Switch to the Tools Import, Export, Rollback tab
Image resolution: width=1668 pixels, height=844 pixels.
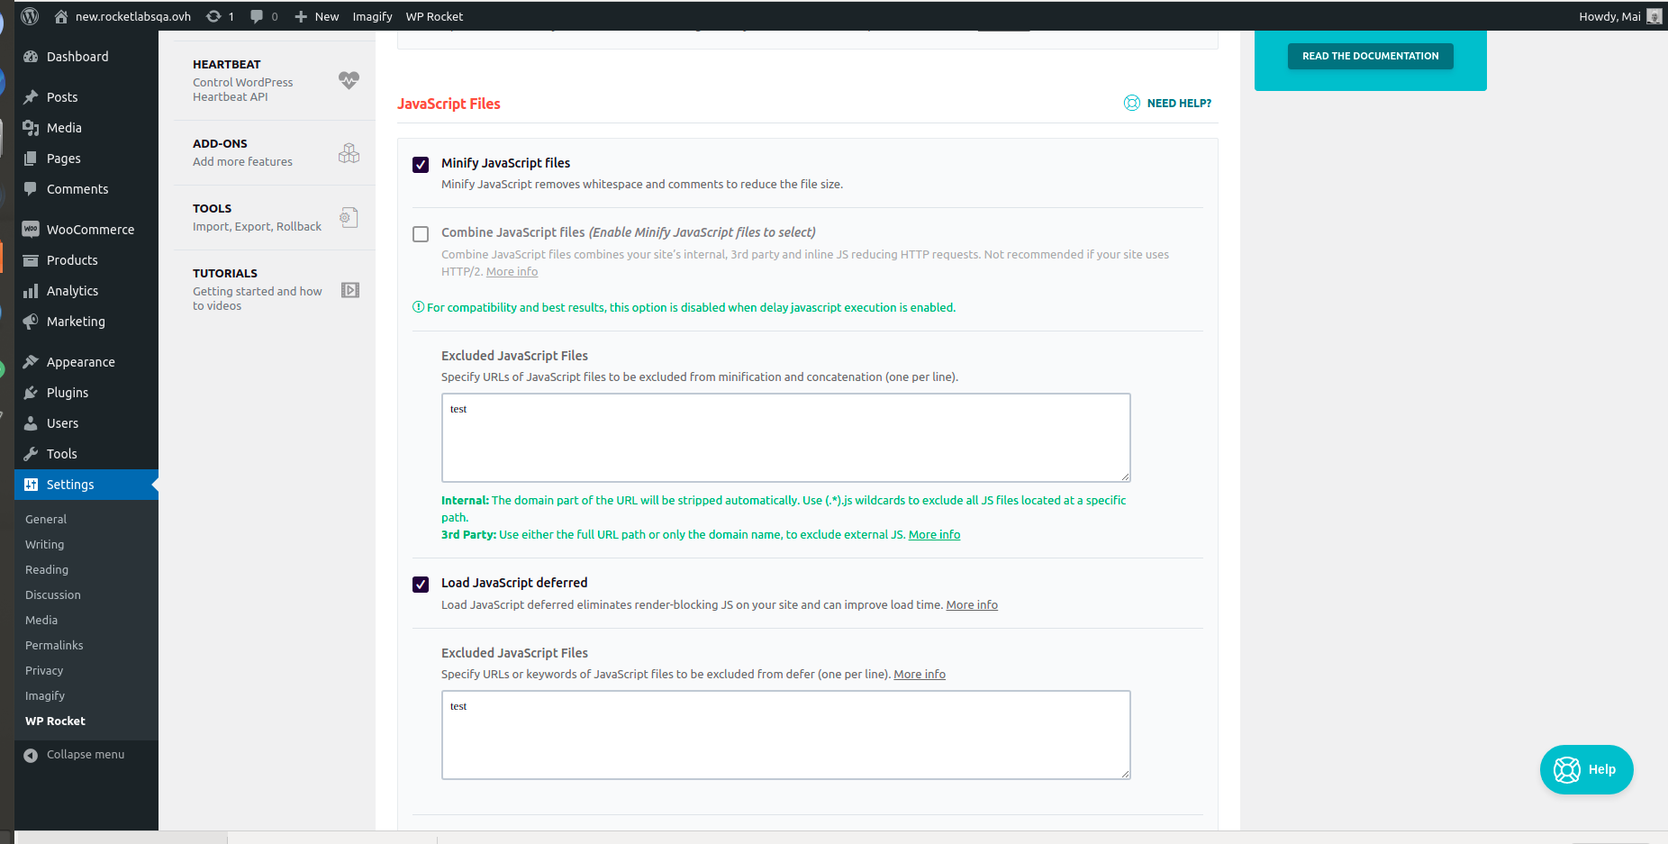274,217
